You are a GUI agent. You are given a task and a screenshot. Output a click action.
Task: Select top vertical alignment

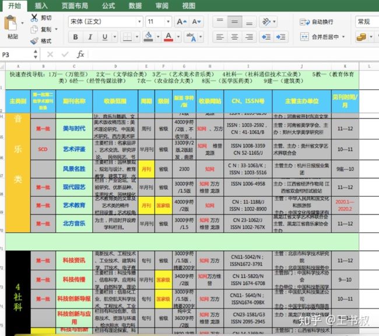point(220,22)
